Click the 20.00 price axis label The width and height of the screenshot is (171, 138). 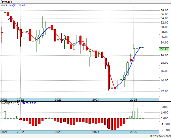164,55
